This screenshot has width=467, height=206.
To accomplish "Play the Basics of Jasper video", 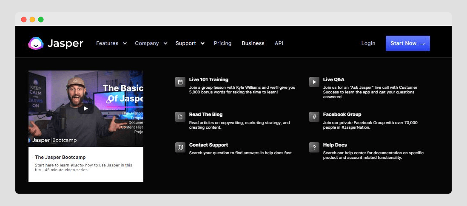I will (x=86, y=108).
